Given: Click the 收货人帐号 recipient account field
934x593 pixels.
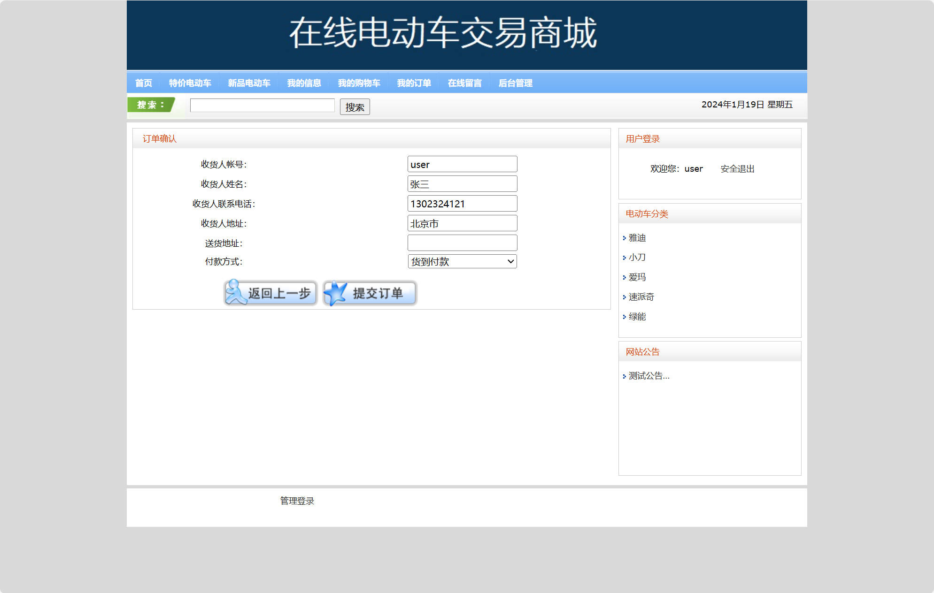Looking at the screenshot, I should [x=462, y=164].
